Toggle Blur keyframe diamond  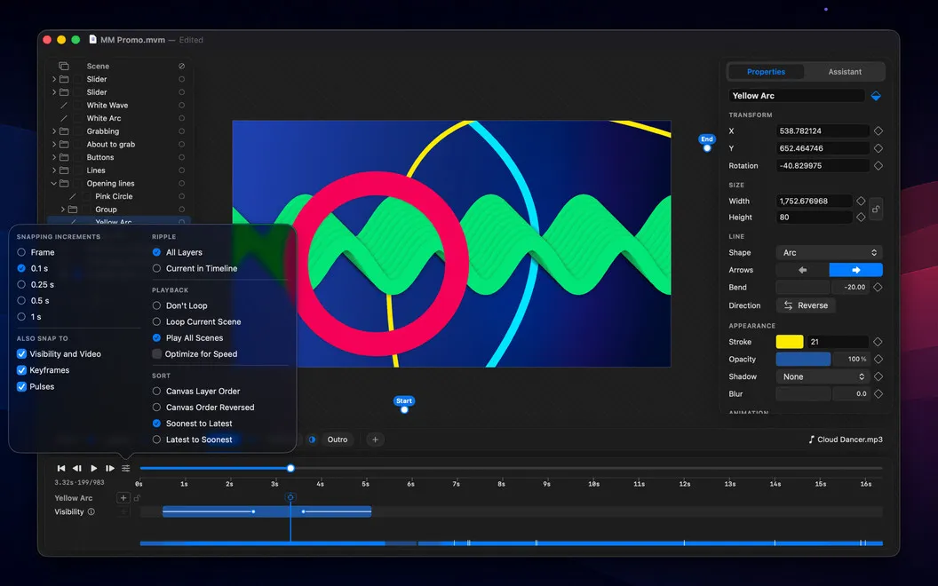tap(878, 394)
